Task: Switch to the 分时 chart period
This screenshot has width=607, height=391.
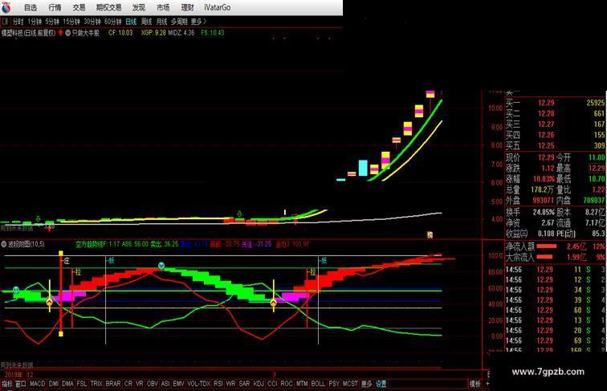Action: (x=18, y=22)
